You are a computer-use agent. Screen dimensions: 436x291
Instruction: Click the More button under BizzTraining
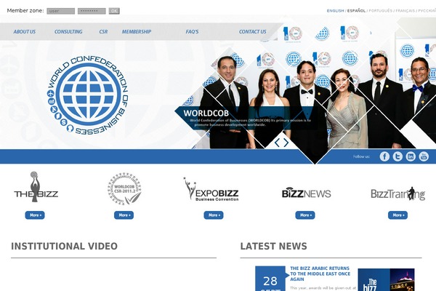coord(398,215)
